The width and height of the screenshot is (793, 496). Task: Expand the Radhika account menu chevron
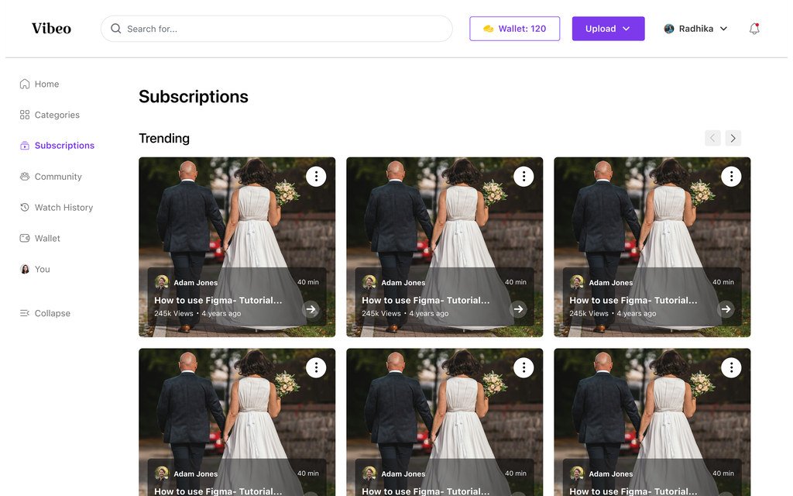click(724, 29)
